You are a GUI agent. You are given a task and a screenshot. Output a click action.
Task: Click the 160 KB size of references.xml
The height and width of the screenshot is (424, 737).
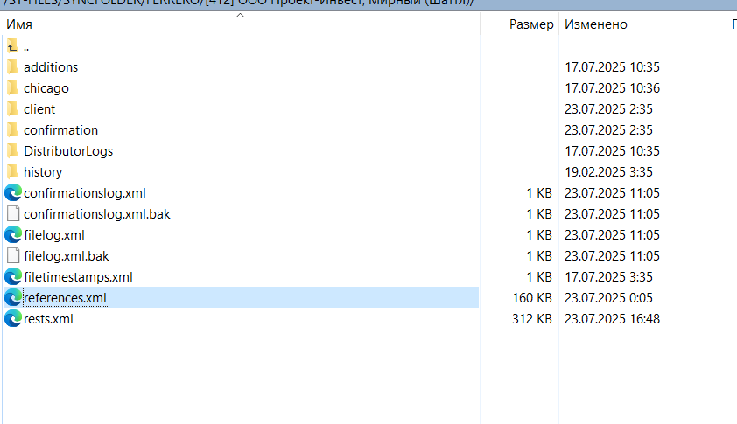pos(532,298)
